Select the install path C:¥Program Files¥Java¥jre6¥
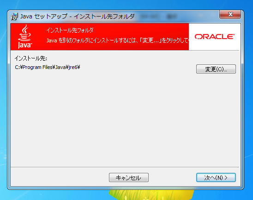The width and height of the screenshot is (253, 200). 48,67
